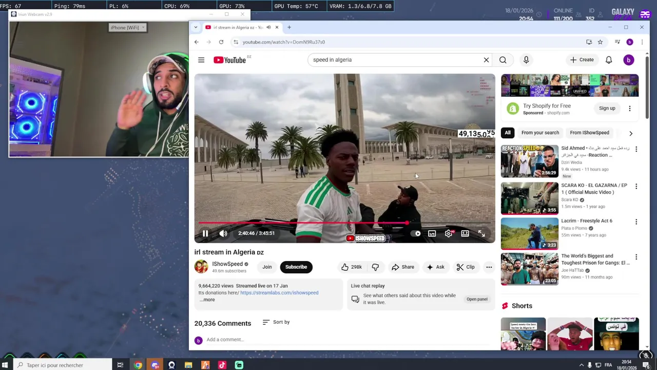Image resolution: width=657 pixels, height=370 pixels.
Task: Reload the page in Chrome
Action: point(221,42)
